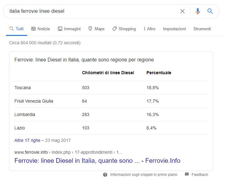The width and height of the screenshot is (225, 184).
Task: Click the Shopping tag icon
Action: point(115,29)
